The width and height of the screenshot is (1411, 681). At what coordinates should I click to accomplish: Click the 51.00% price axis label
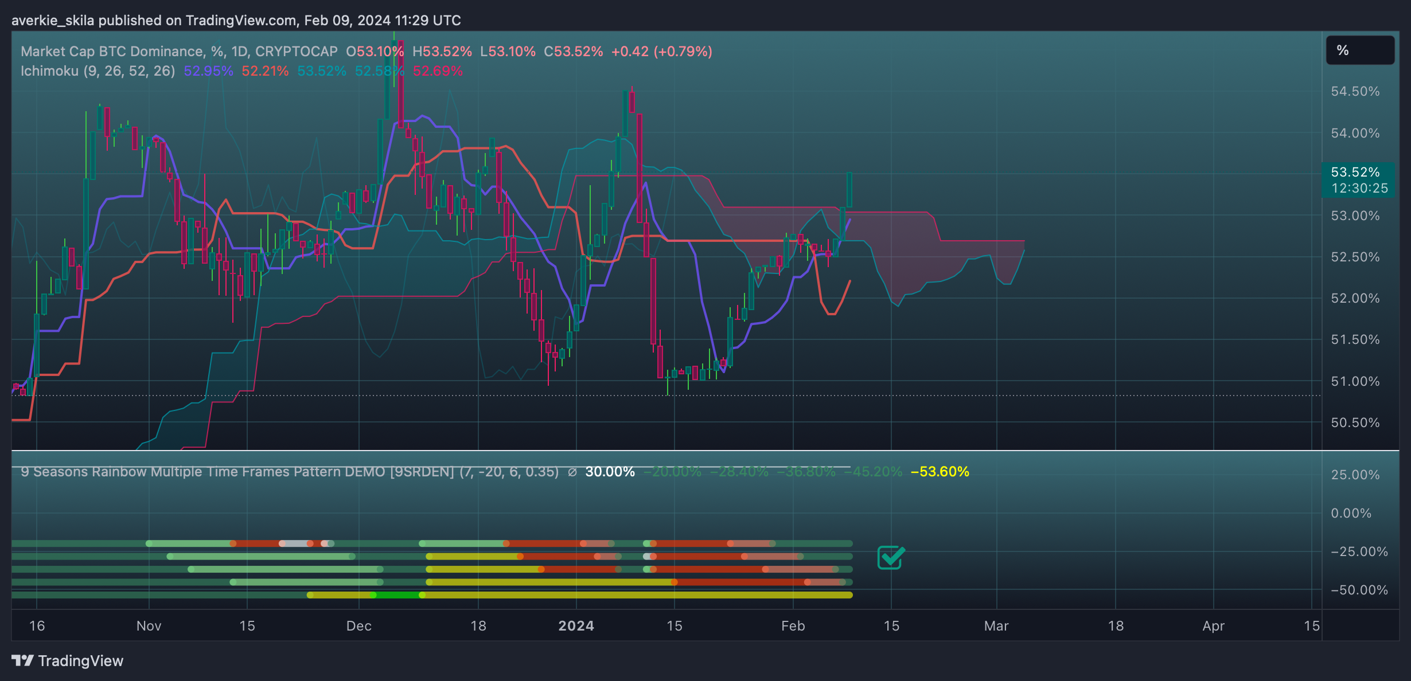pos(1355,381)
